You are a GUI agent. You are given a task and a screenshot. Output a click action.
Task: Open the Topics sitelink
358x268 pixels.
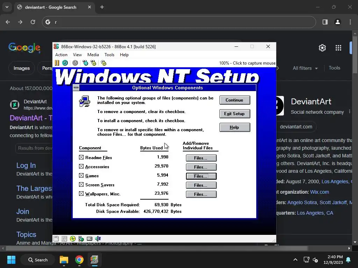26,234
